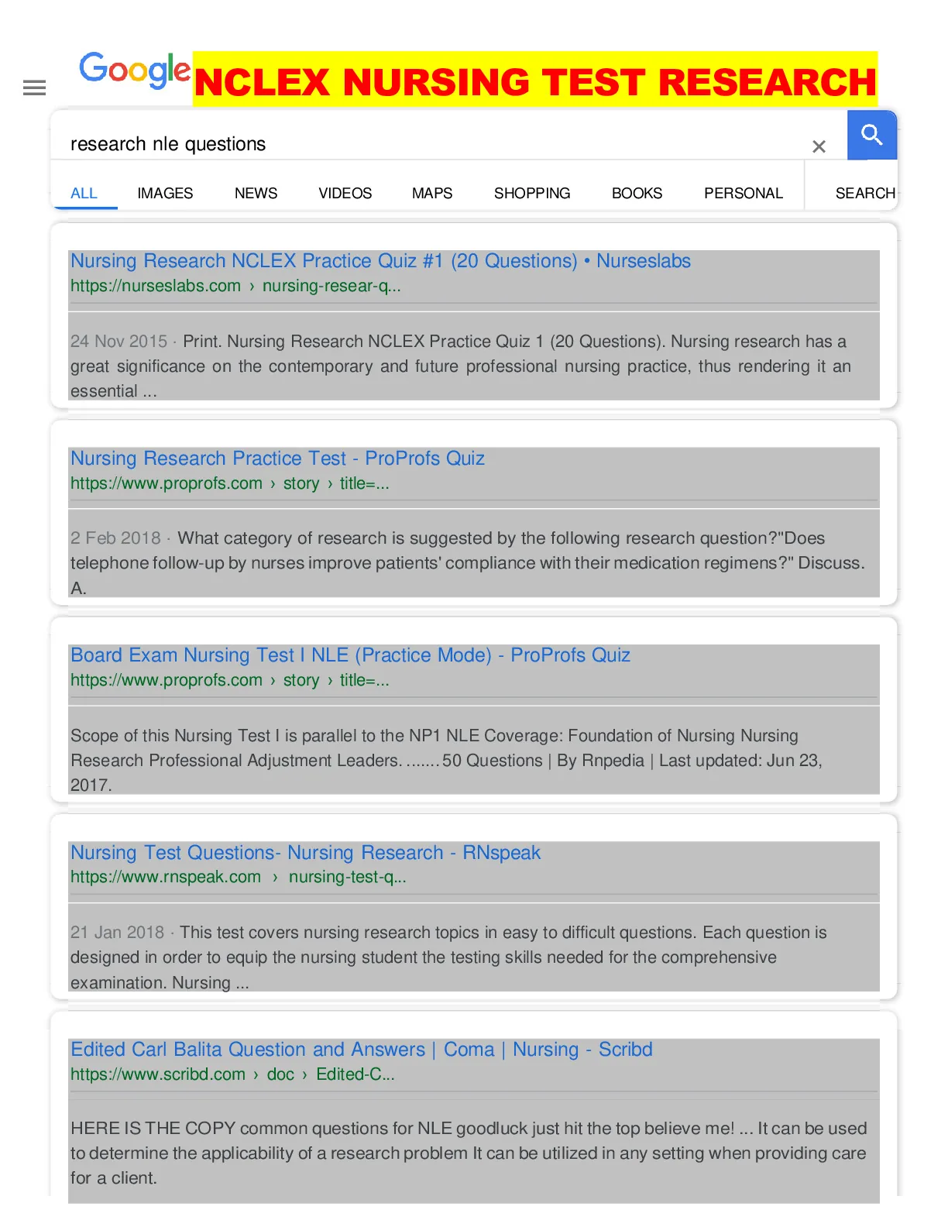This screenshot has width=948, height=1227.
Task: Click the '21 Jan 2018' snippet text
Action: [448, 957]
